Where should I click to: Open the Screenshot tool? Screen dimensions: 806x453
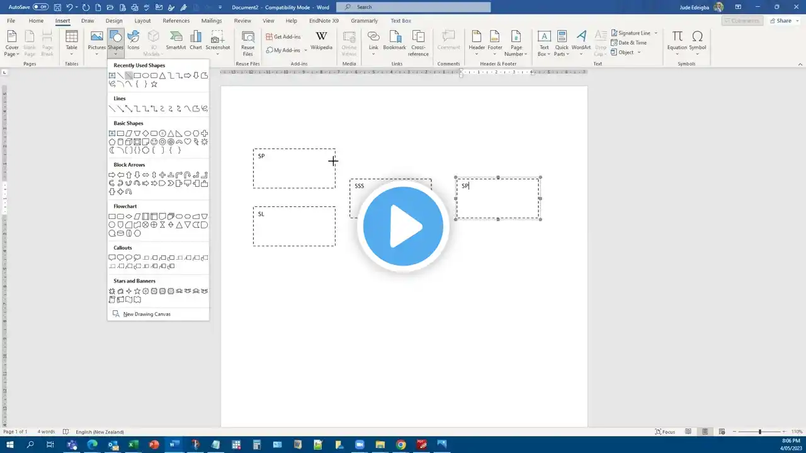[218, 42]
